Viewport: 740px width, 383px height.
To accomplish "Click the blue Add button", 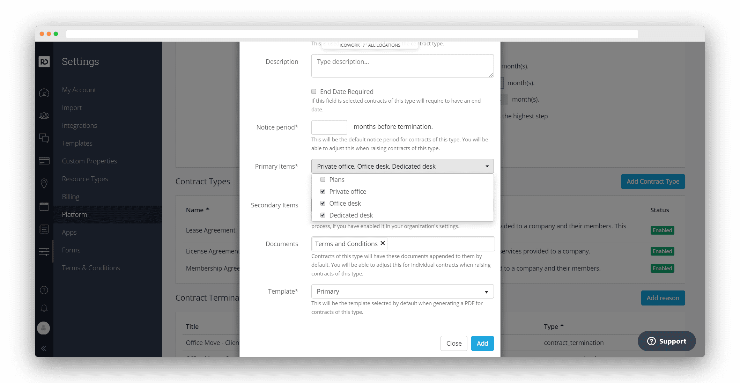I will (482, 343).
